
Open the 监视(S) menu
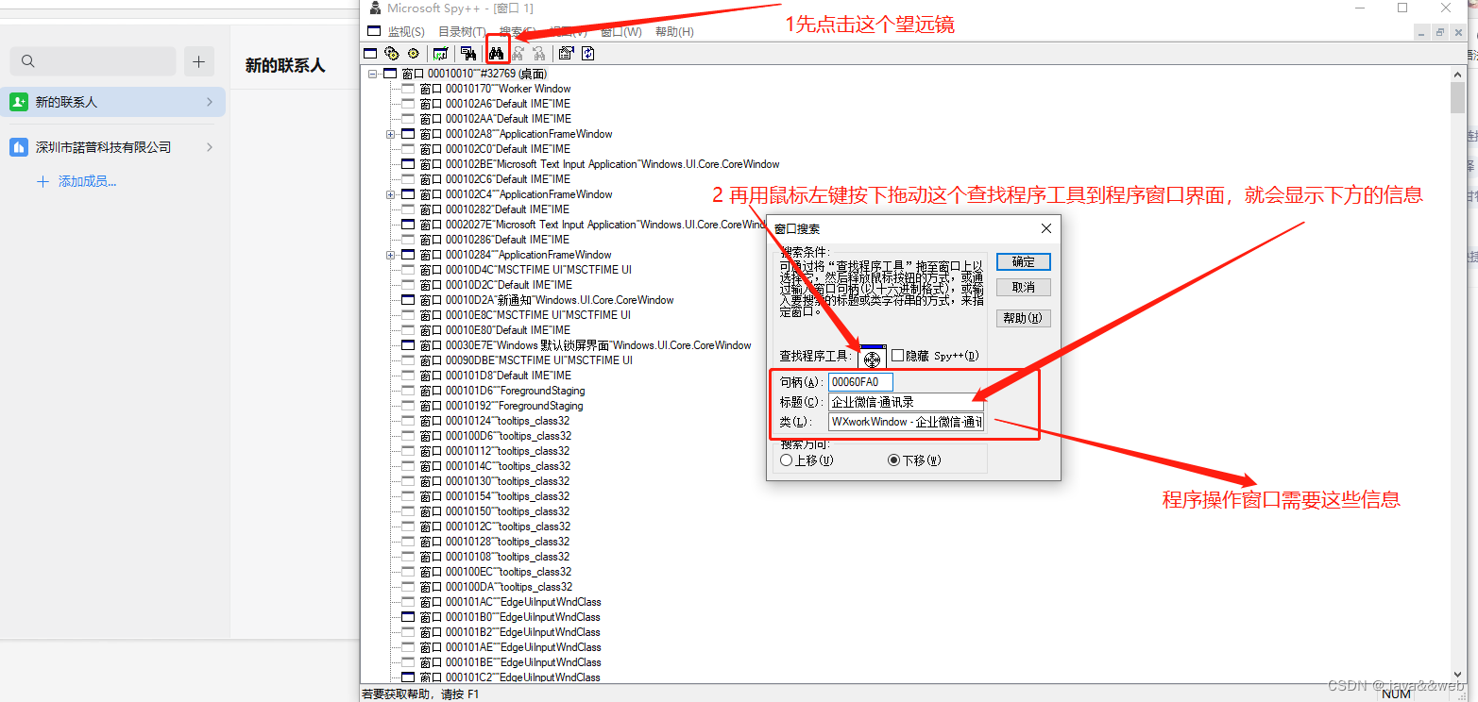(x=406, y=32)
